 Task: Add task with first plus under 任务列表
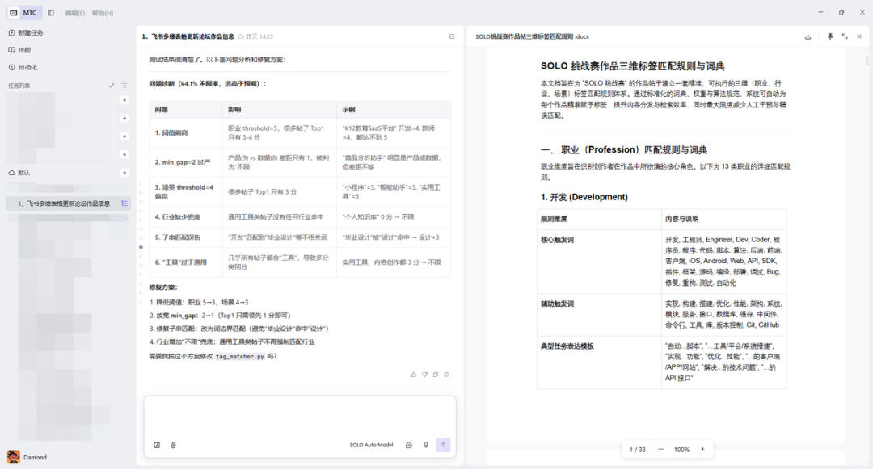click(x=124, y=100)
